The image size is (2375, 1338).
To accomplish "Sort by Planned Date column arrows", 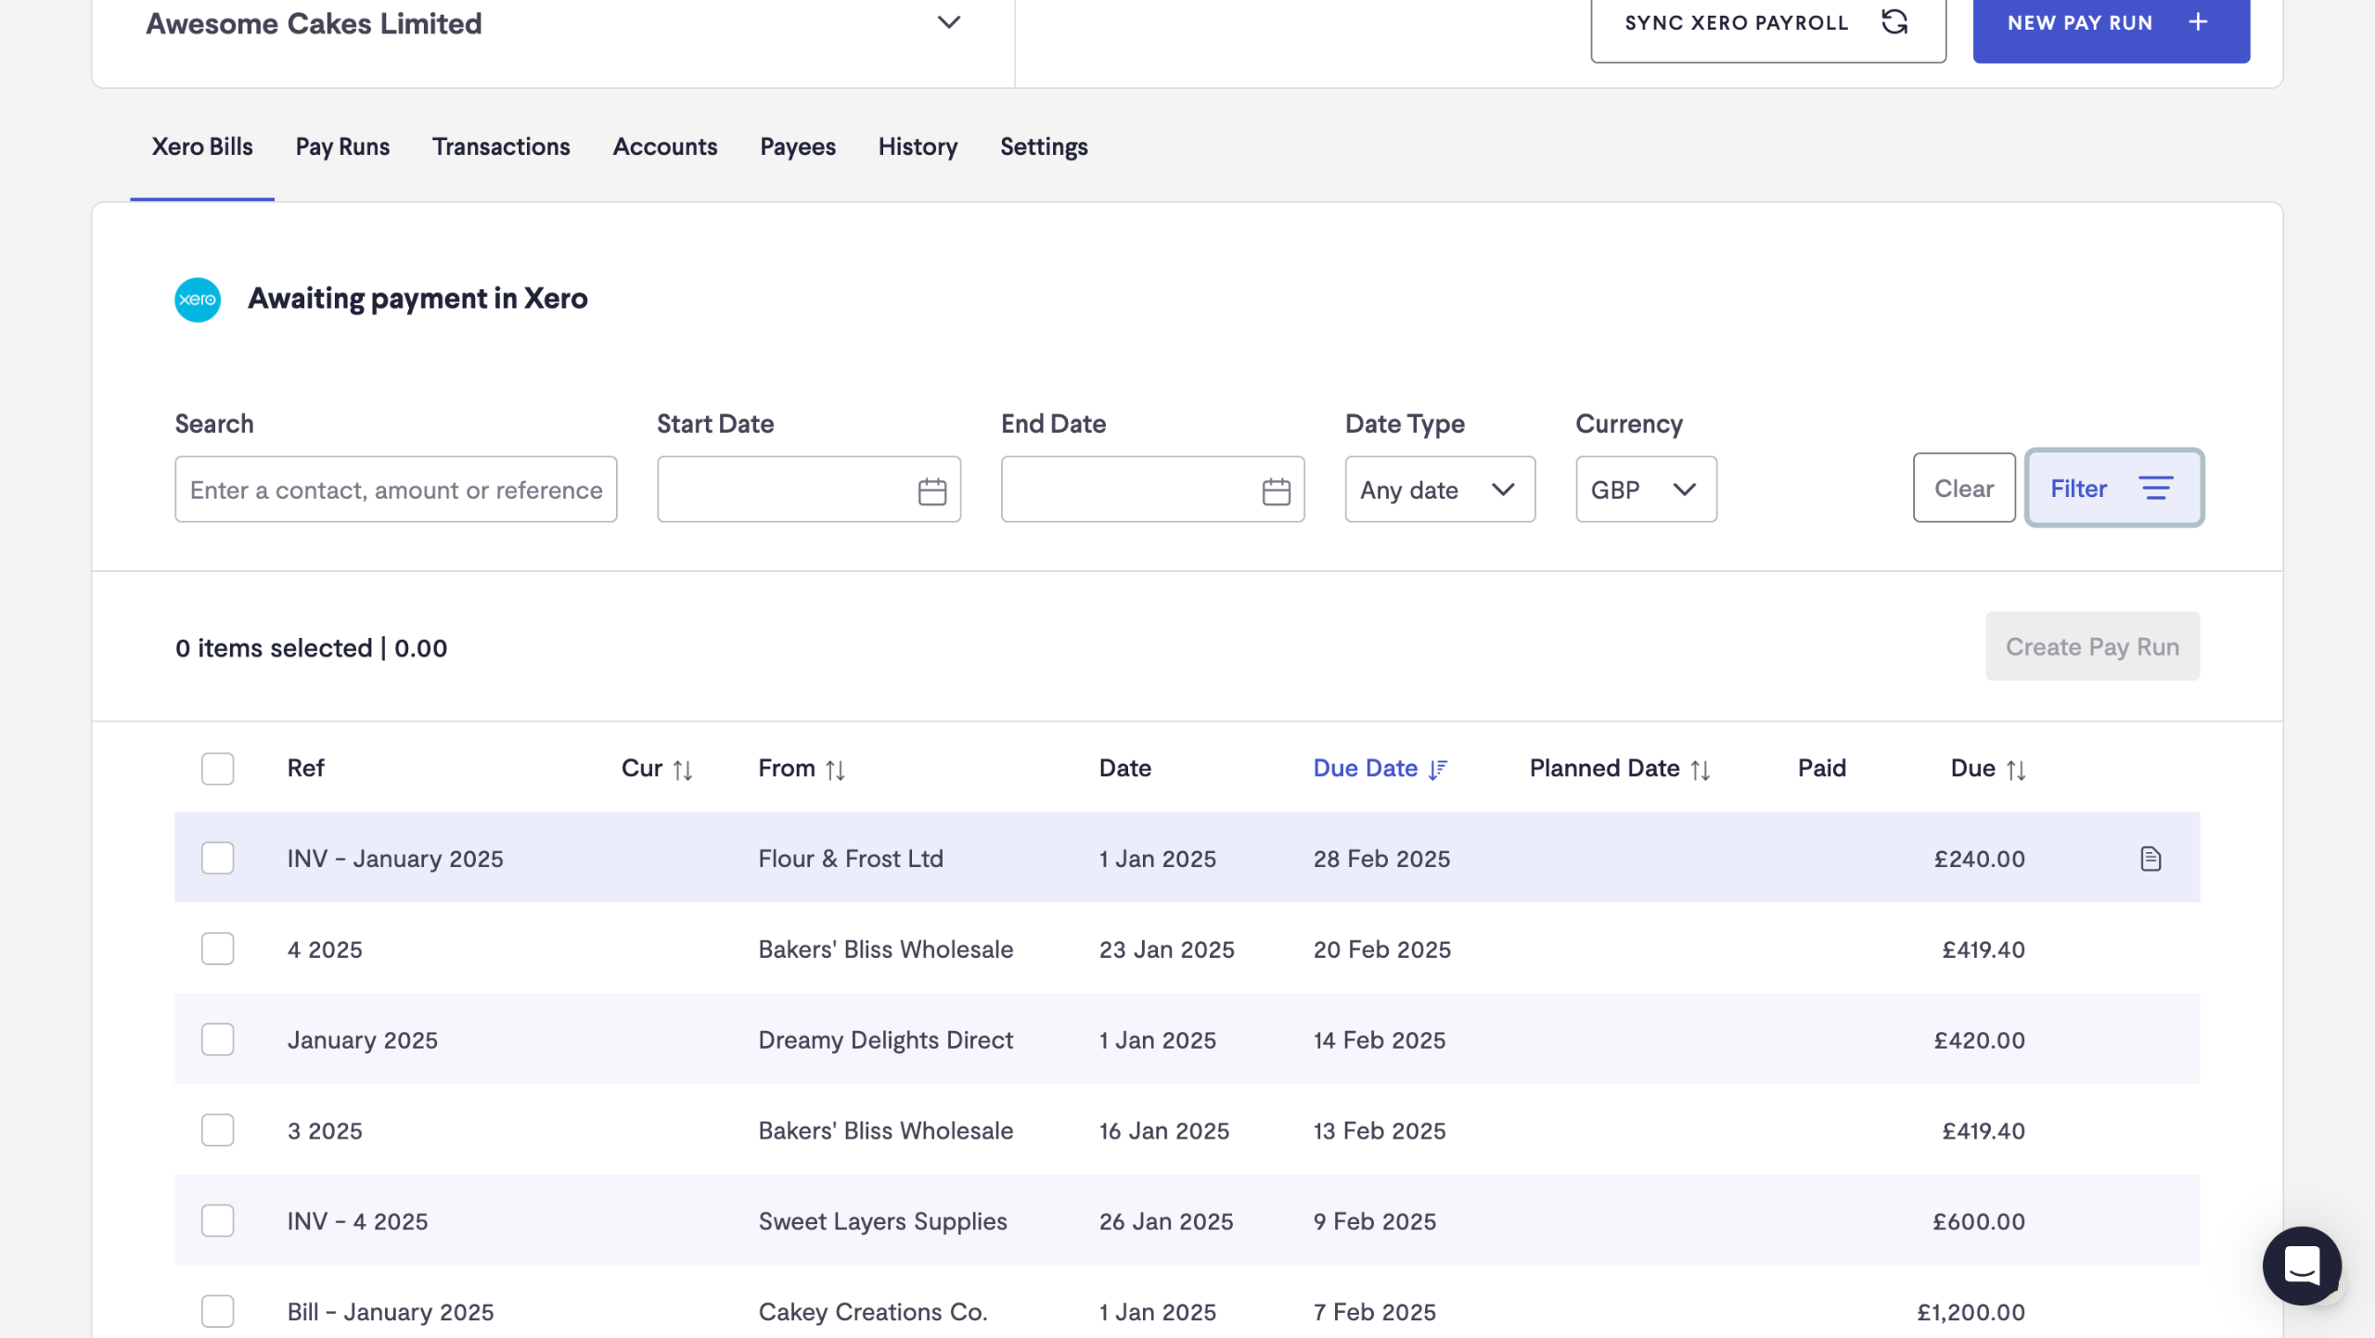I will (x=1700, y=770).
